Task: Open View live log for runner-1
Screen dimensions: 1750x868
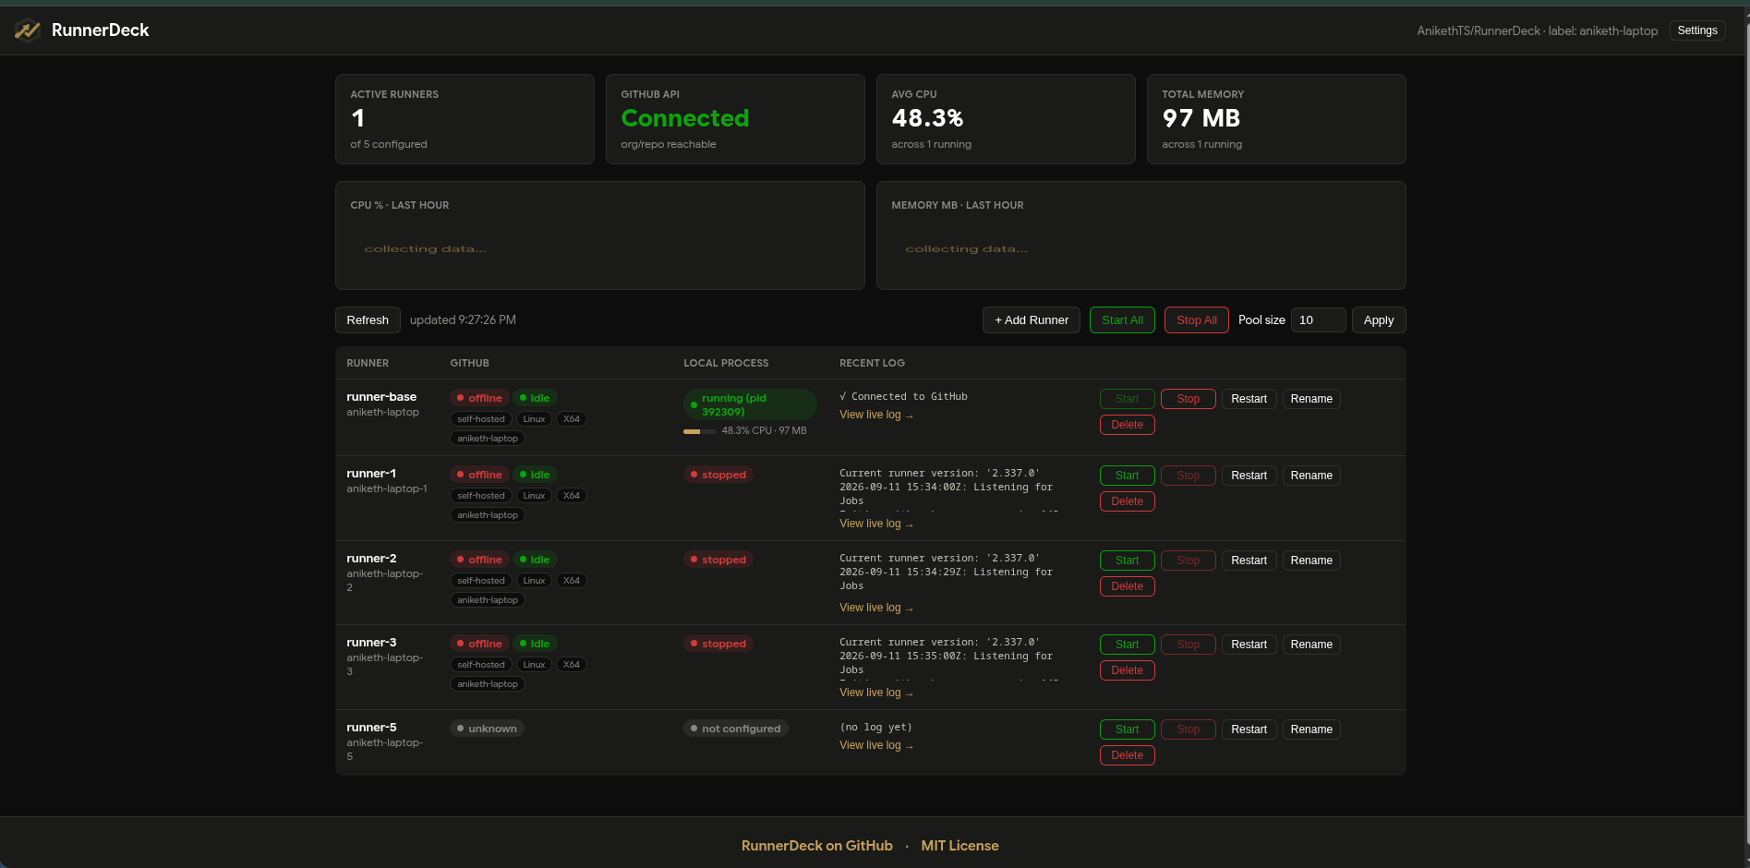Action: (876, 524)
